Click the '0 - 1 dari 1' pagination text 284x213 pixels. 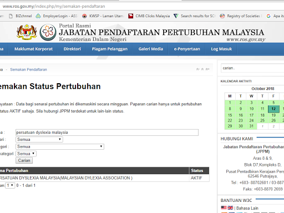click(x=26, y=185)
